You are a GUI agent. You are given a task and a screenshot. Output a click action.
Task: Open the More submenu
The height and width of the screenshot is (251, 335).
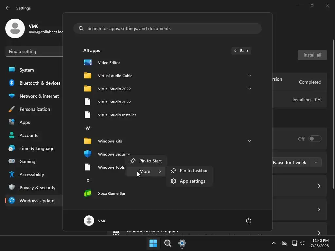click(x=146, y=171)
